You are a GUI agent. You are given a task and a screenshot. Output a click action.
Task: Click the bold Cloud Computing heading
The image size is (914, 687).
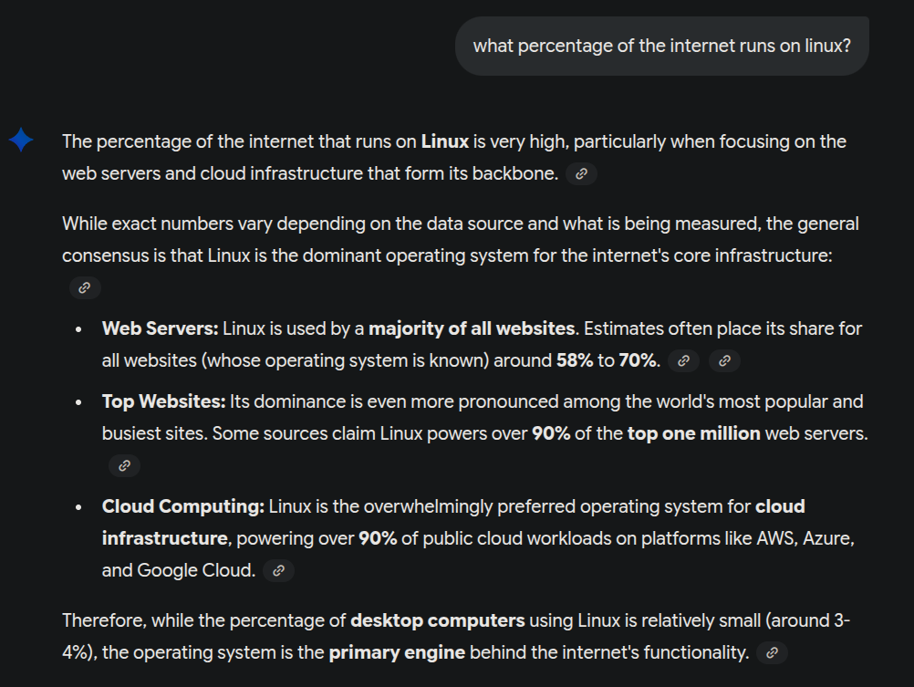pos(182,506)
